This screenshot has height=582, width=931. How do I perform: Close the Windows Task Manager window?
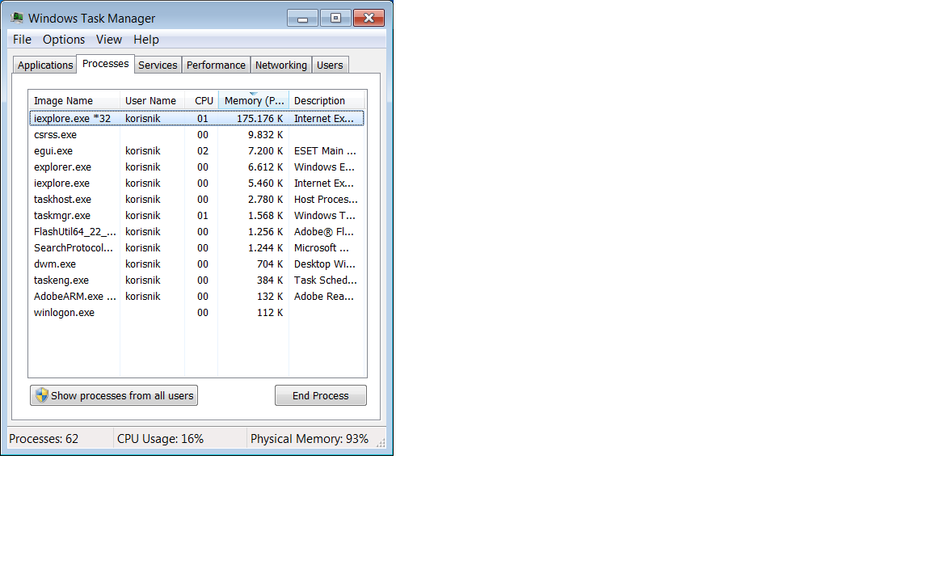pyautogui.click(x=369, y=18)
